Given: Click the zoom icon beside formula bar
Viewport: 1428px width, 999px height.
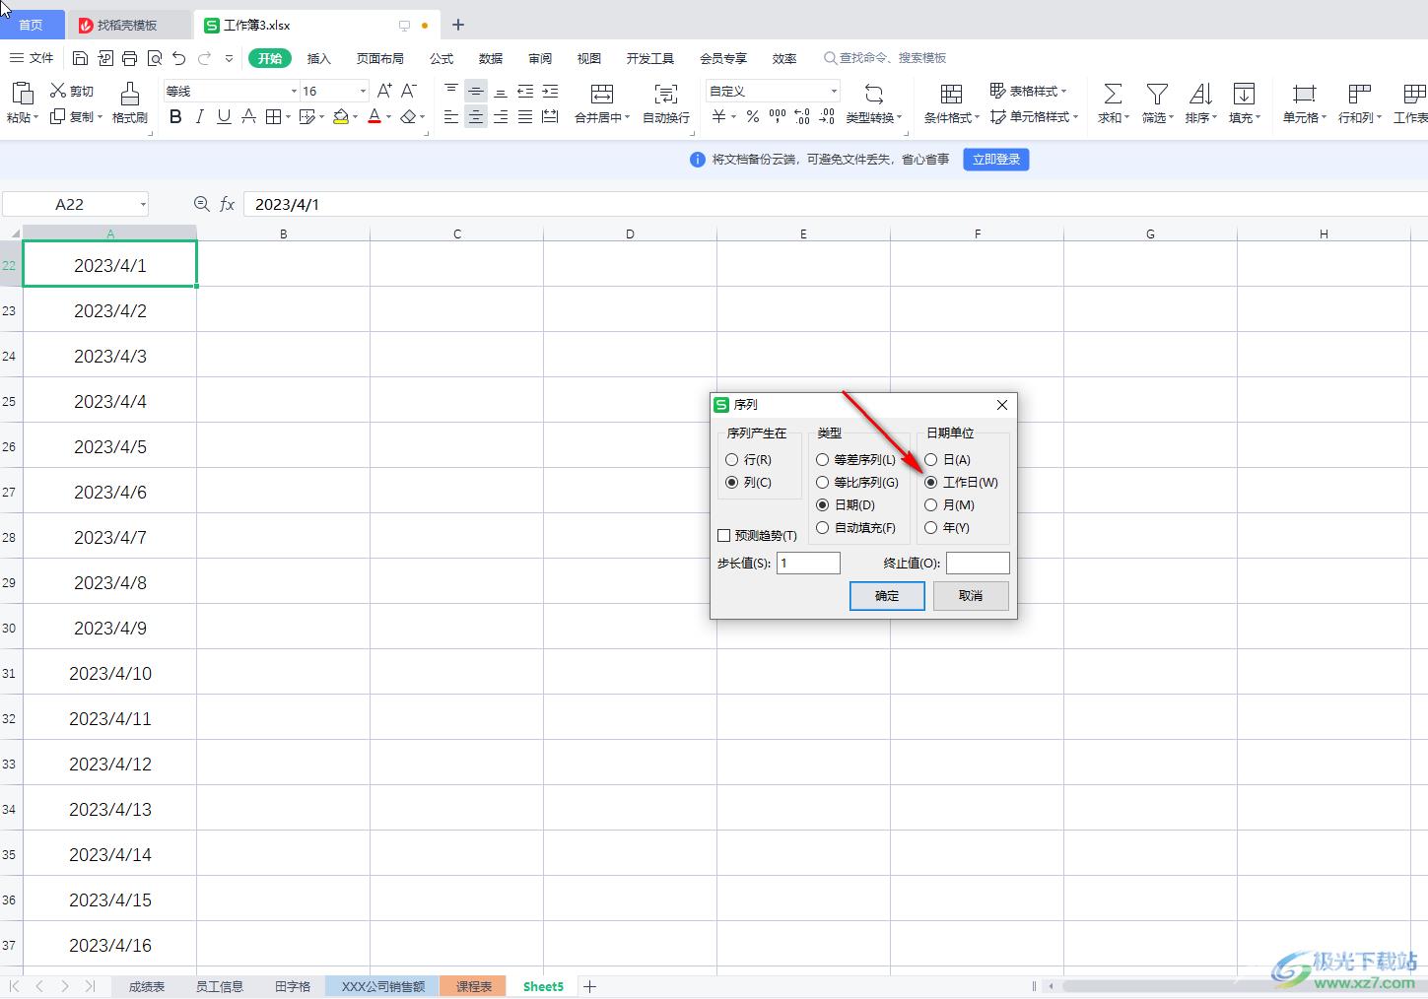Looking at the screenshot, I should (201, 204).
